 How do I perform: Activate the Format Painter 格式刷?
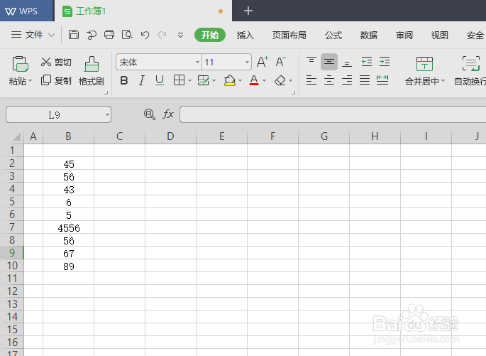[x=91, y=71]
